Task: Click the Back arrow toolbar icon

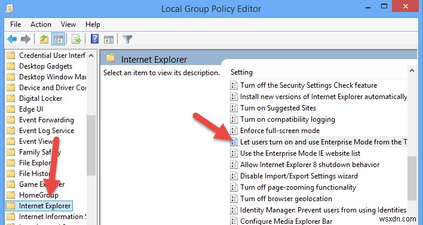Action: click(12, 39)
